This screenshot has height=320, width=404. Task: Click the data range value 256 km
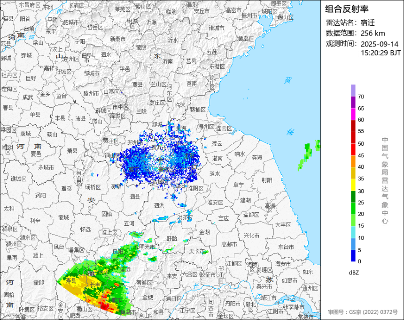tap(373, 33)
